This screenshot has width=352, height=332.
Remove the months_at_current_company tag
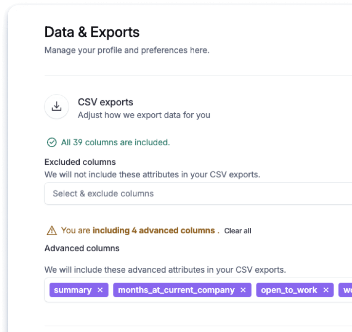(x=243, y=290)
